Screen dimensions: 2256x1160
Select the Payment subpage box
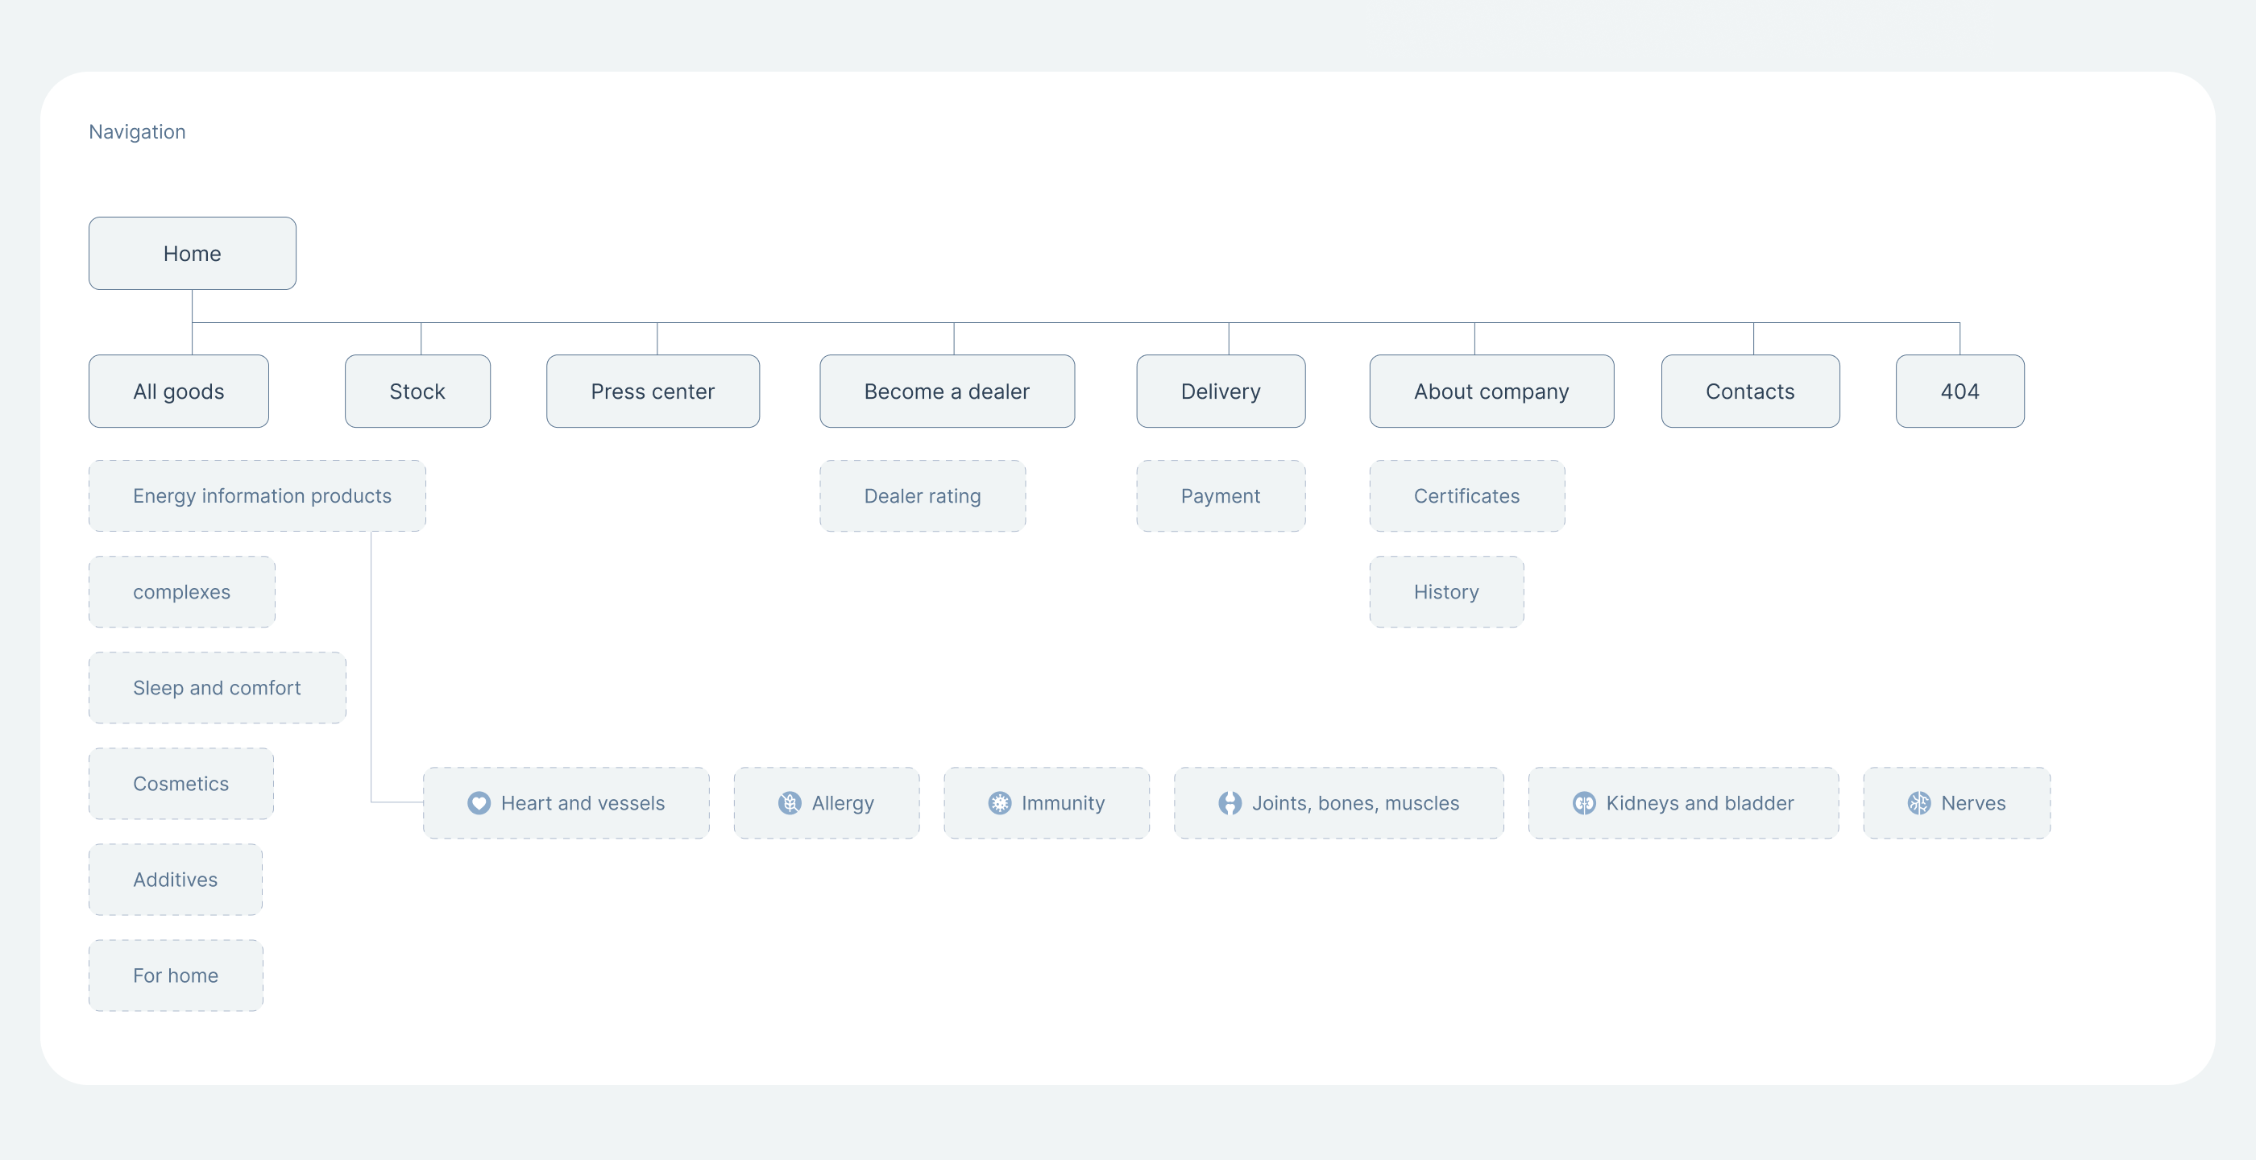[x=1220, y=496]
